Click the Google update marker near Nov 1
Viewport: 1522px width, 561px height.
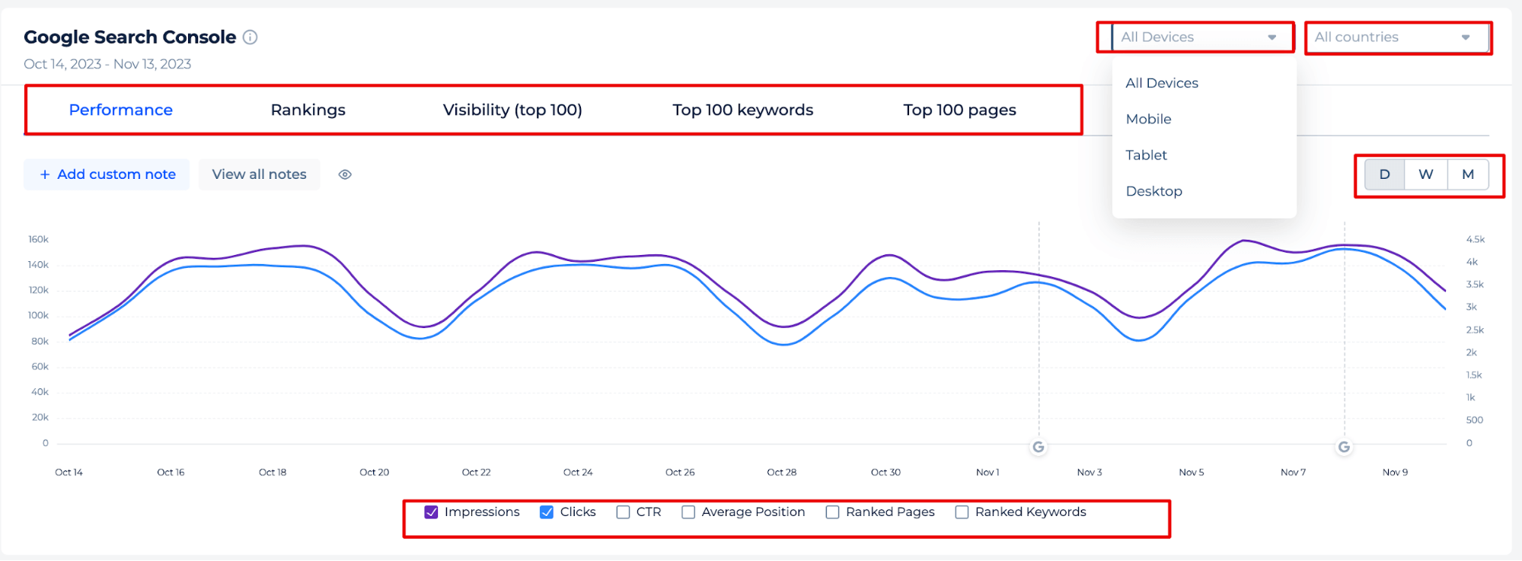1039,447
